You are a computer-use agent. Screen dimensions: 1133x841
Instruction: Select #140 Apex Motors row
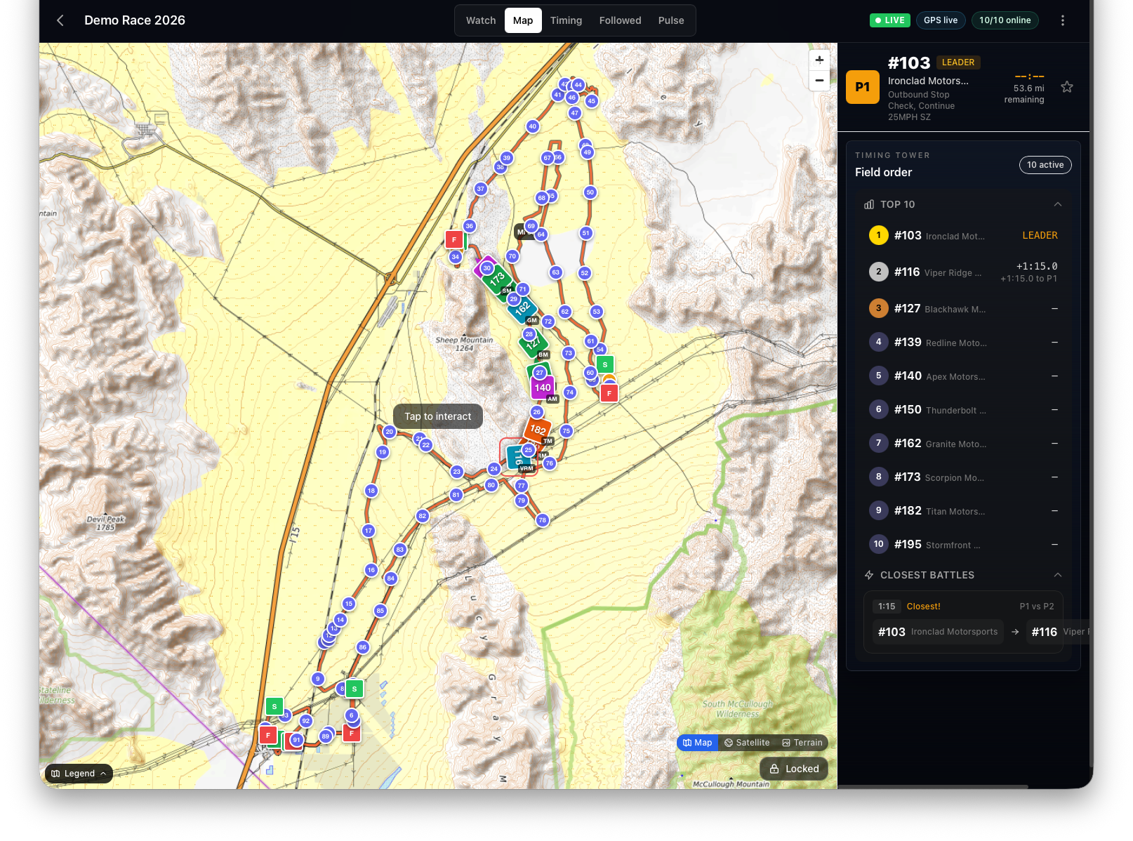click(x=963, y=376)
